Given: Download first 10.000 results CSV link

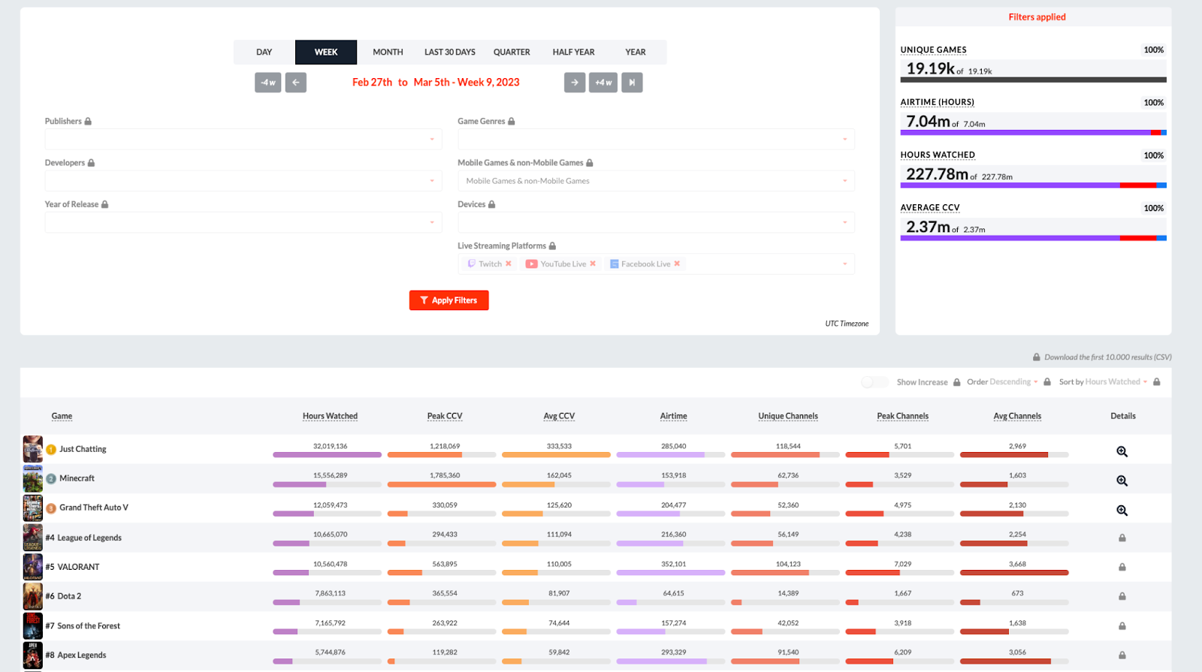Looking at the screenshot, I should tap(1107, 357).
